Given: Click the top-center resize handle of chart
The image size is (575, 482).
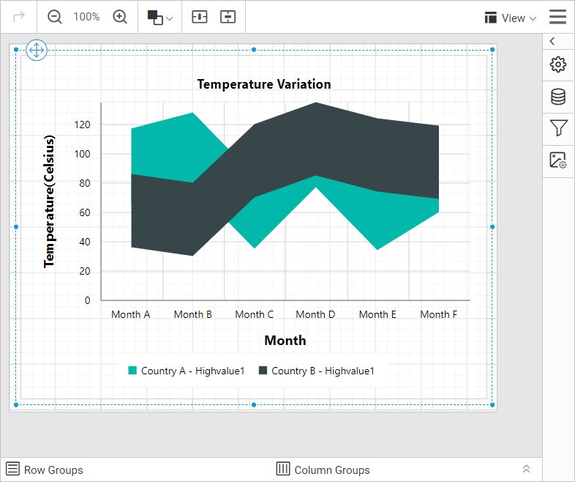Looking at the screenshot, I should tap(254, 50).
